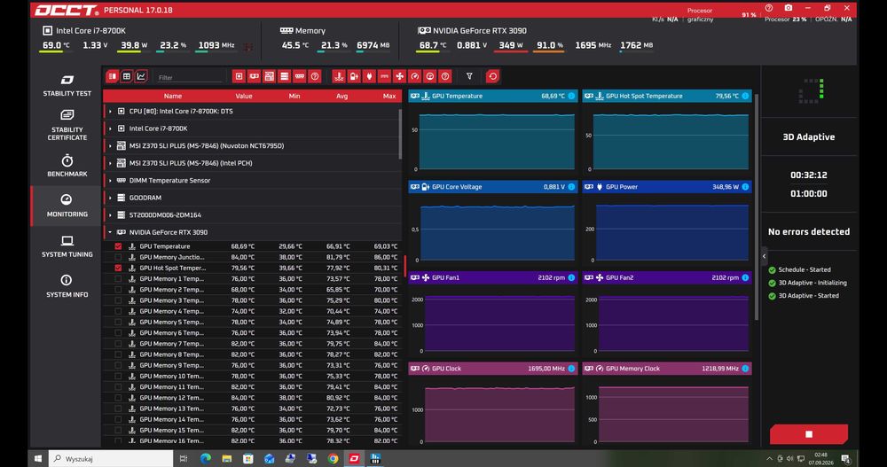Open the Stability Certificate section
The width and height of the screenshot is (887, 467).
(x=67, y=125)
